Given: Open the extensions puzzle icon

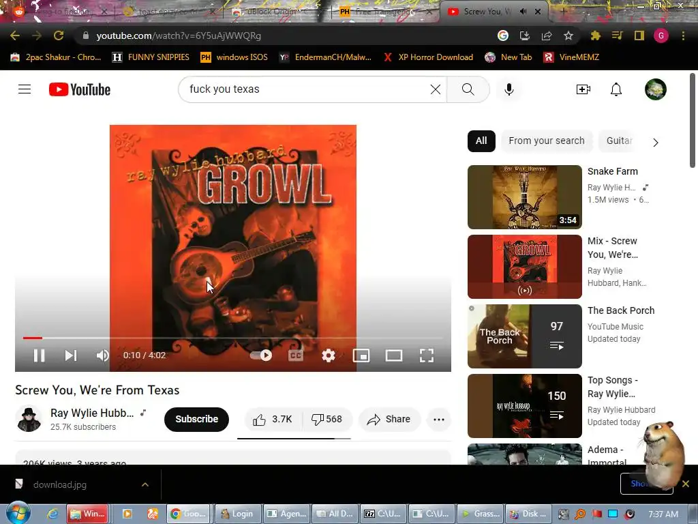Looking at the screenshot, I should [595, 35].
